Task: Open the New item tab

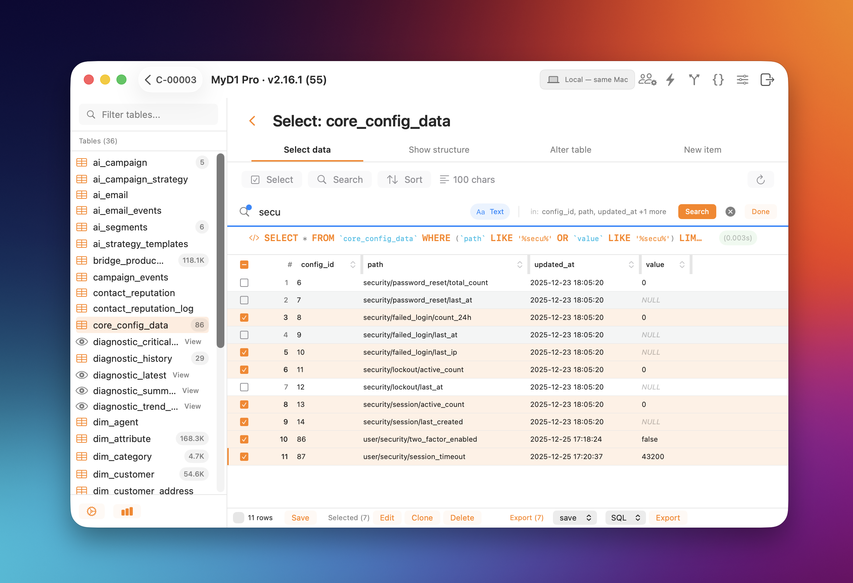Action: tap(702, 150)
